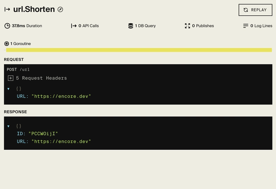The width and height of the screenshot is (276, 189).
Task: Click the database icon beside DB Query
Action: pyautogui.click(x=131, y=26)
